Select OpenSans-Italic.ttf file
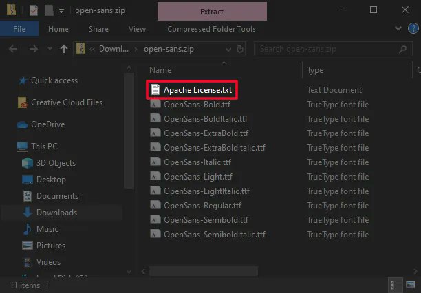Screen dimensions: 421x293 click(x=197, y=162)
